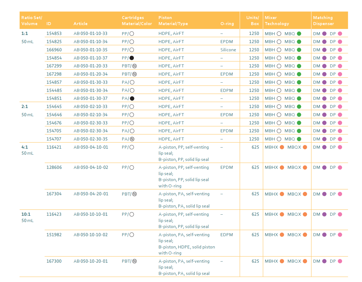Screen dimensions: 362x282
Task: Click the pink DP dot in row 154646
Action: (340, 115)
